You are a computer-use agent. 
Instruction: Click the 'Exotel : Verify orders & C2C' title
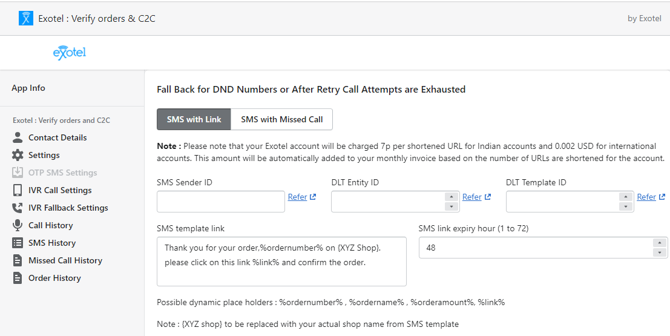97,18
